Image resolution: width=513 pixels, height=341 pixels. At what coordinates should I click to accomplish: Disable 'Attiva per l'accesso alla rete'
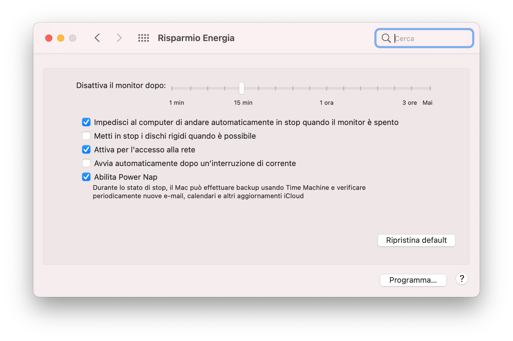click(x=86, y=150)
